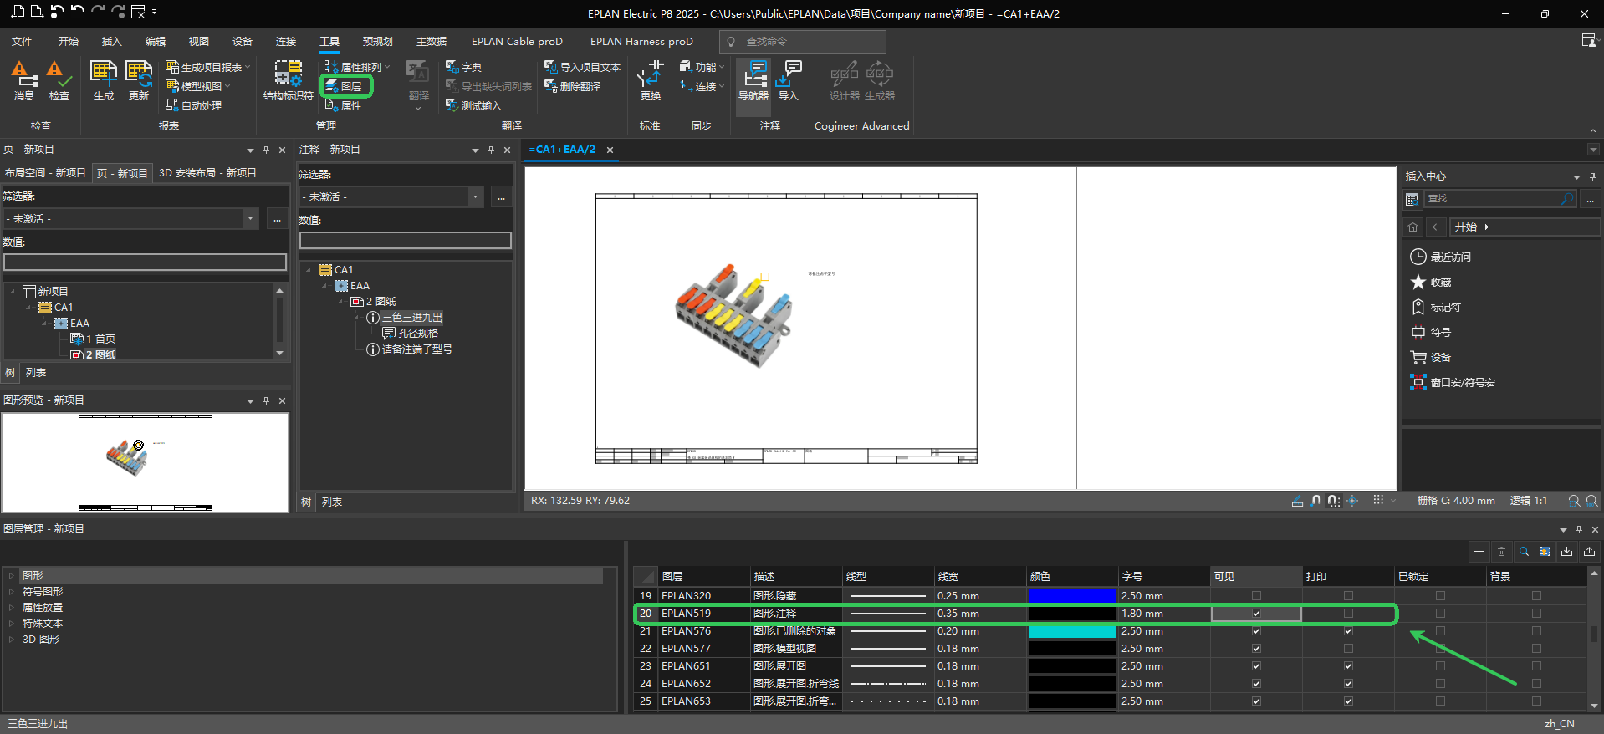1604x734 pixels.
Task: Toggle 可见 checkbox for EPLAN519
Action: (x=1256, y=614)
